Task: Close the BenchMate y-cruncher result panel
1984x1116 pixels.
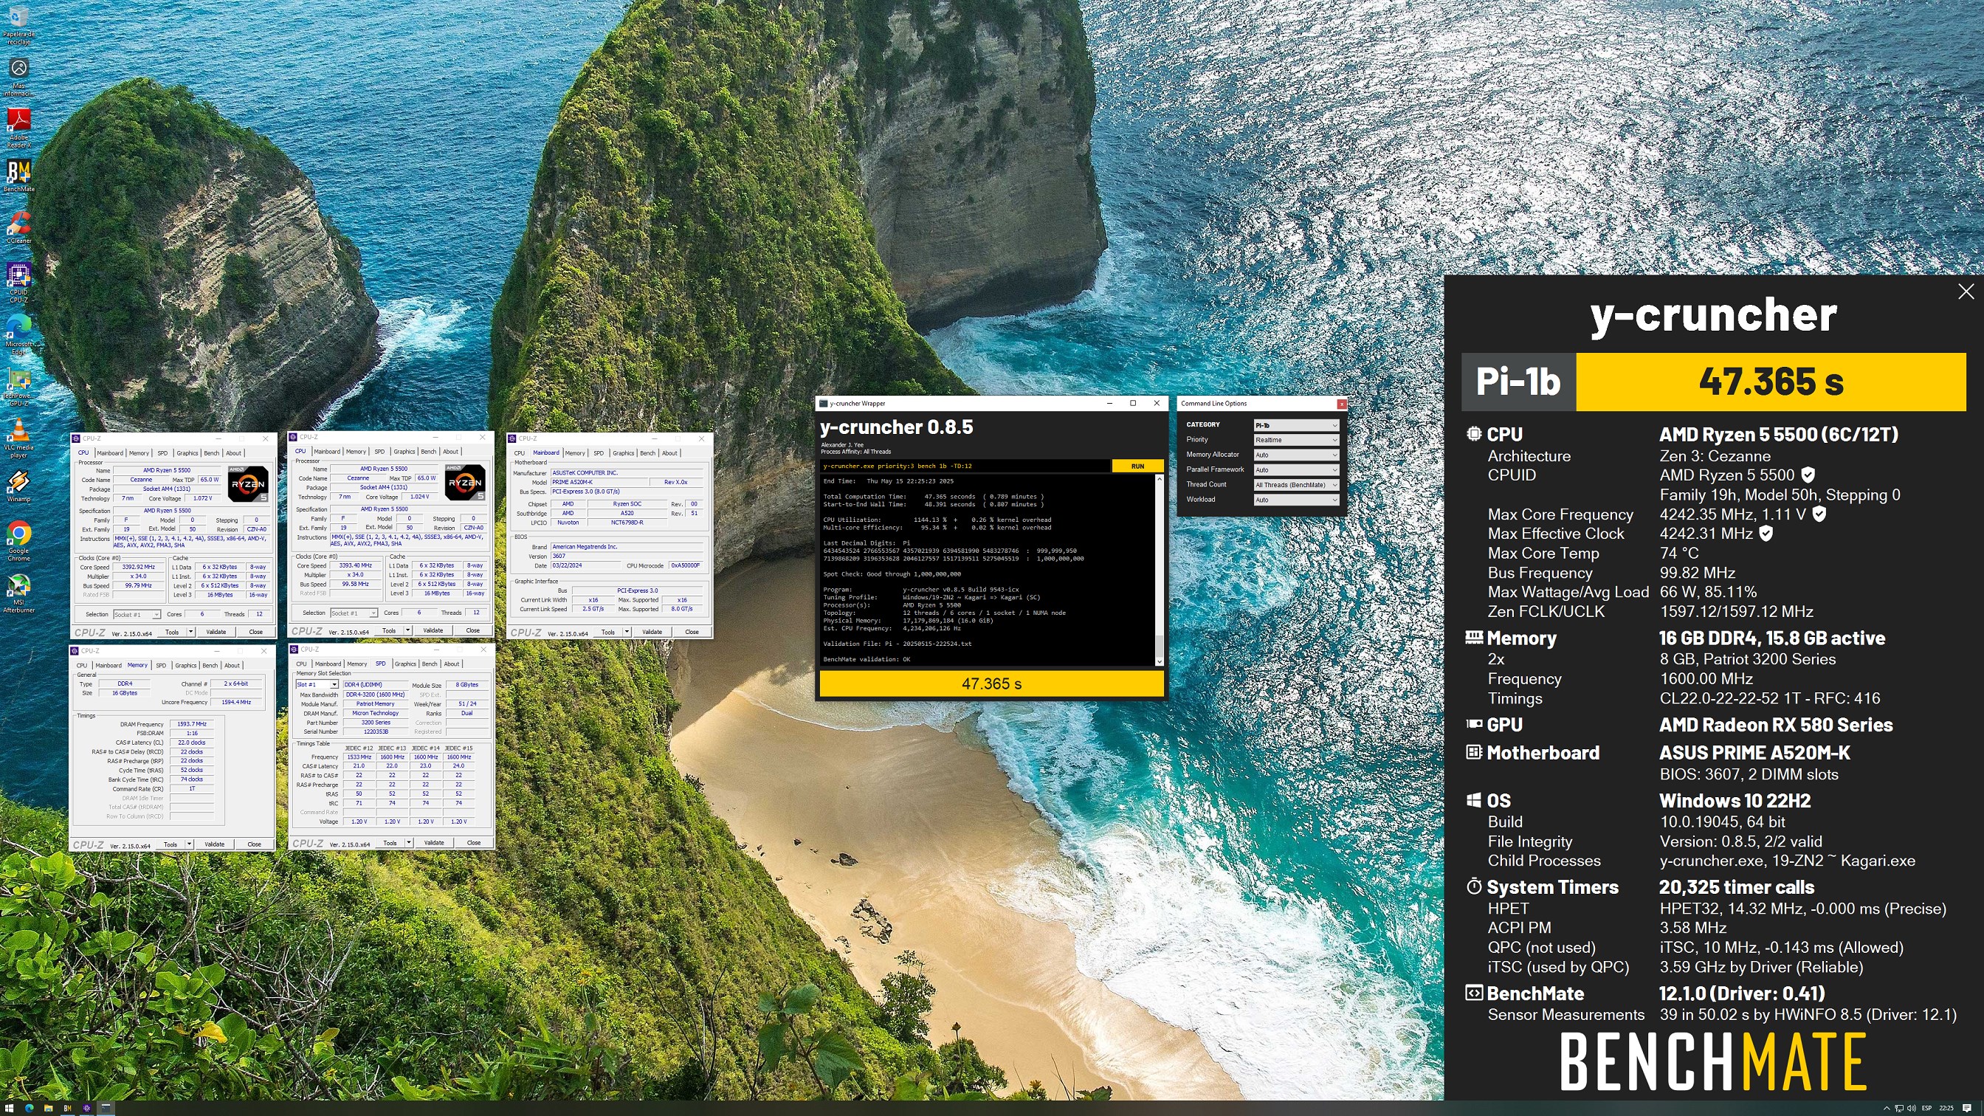Action: 1966,291
